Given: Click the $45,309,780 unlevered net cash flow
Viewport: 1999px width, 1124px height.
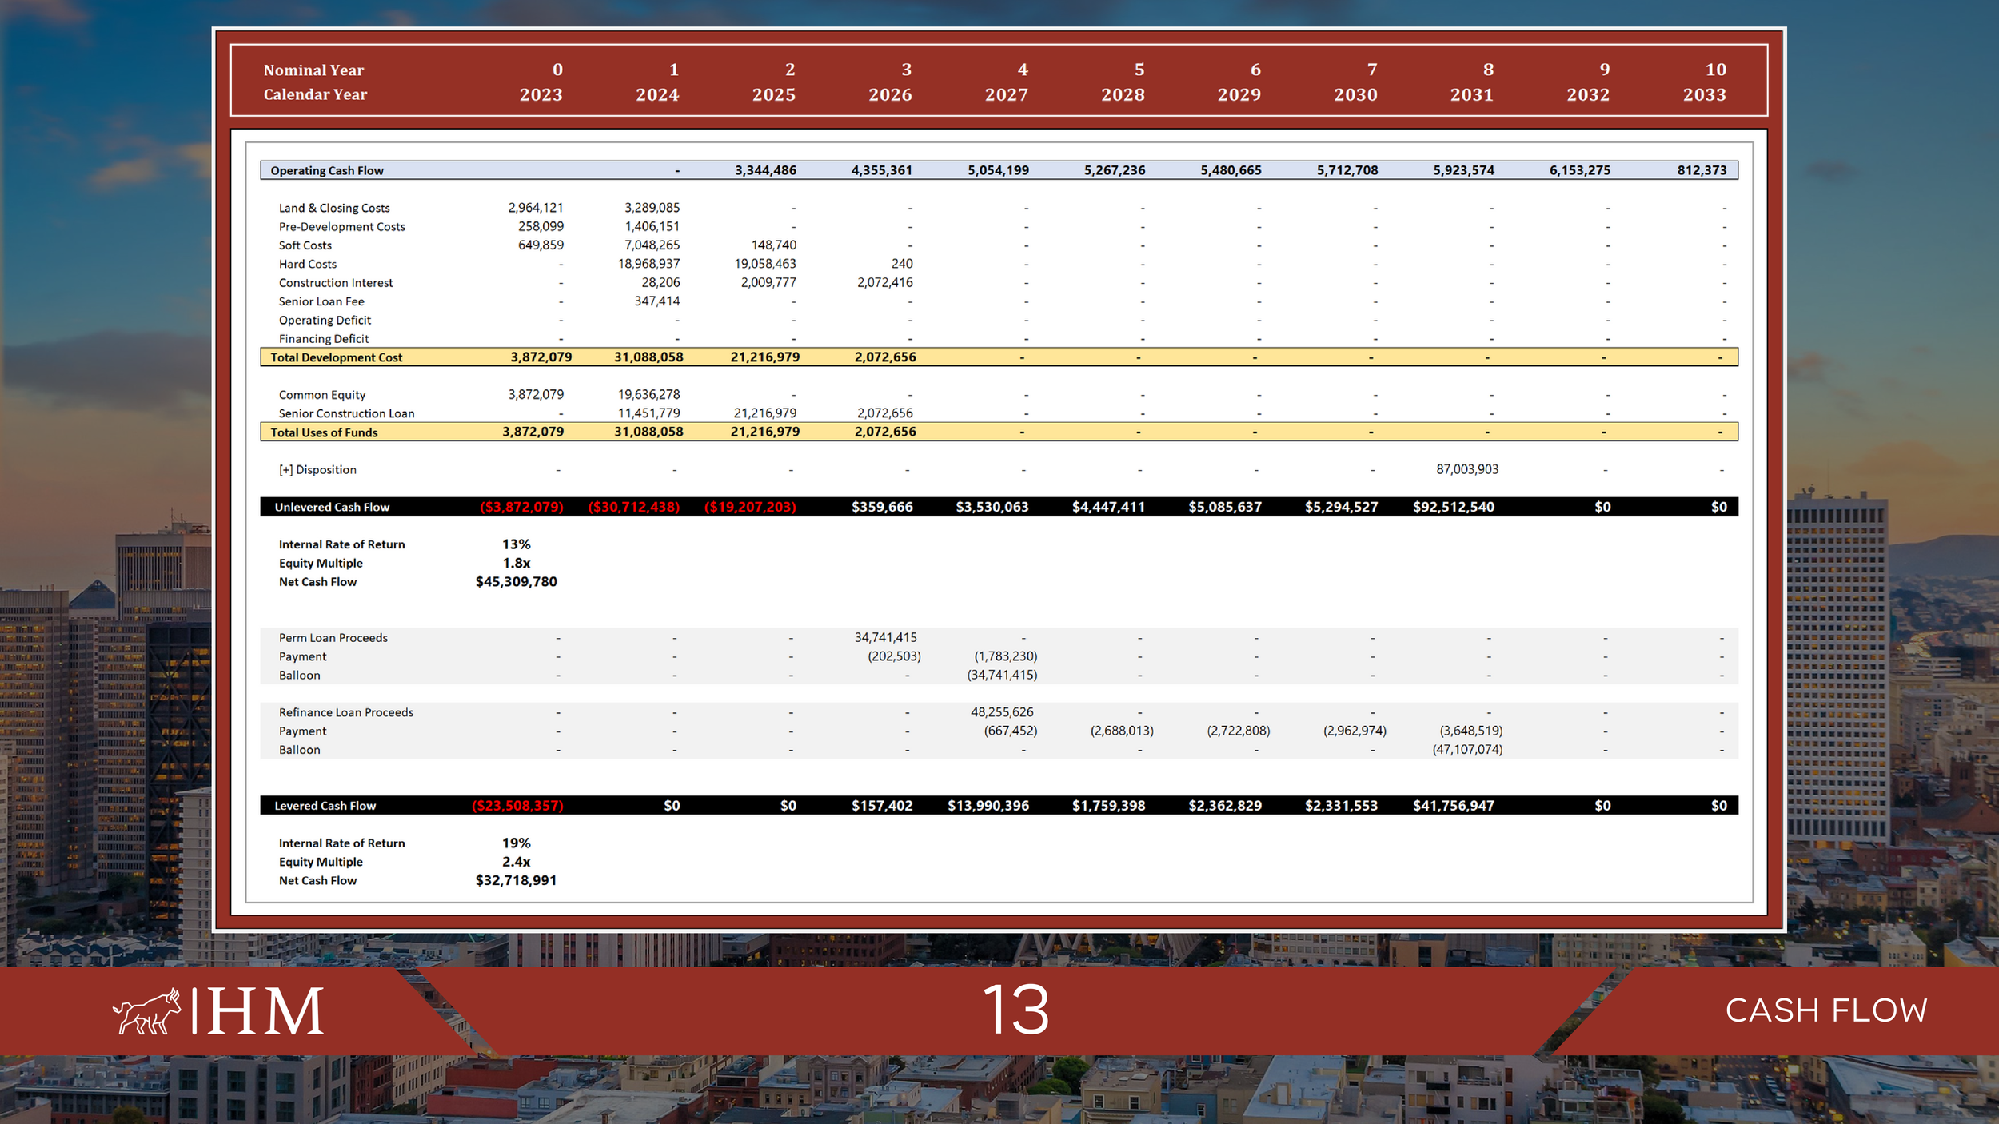Looking at the screenshot, I should pyautogui.click(x=516, y=582).
